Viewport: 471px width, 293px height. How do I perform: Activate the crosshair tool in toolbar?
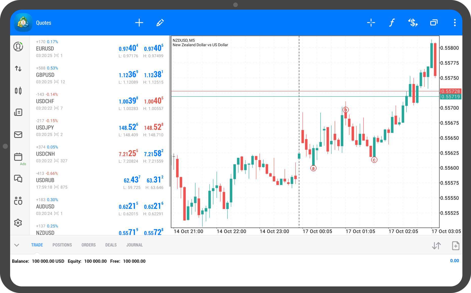point(371,23)
